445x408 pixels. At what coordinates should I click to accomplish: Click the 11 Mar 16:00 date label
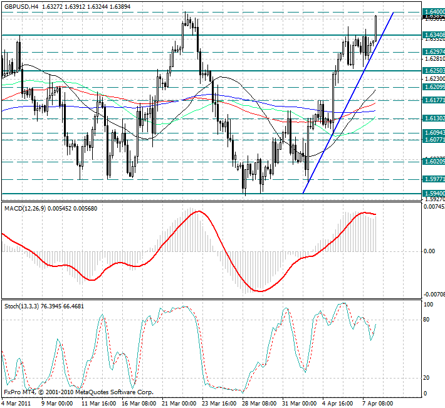pyautogui.click(x=98, y=404)
